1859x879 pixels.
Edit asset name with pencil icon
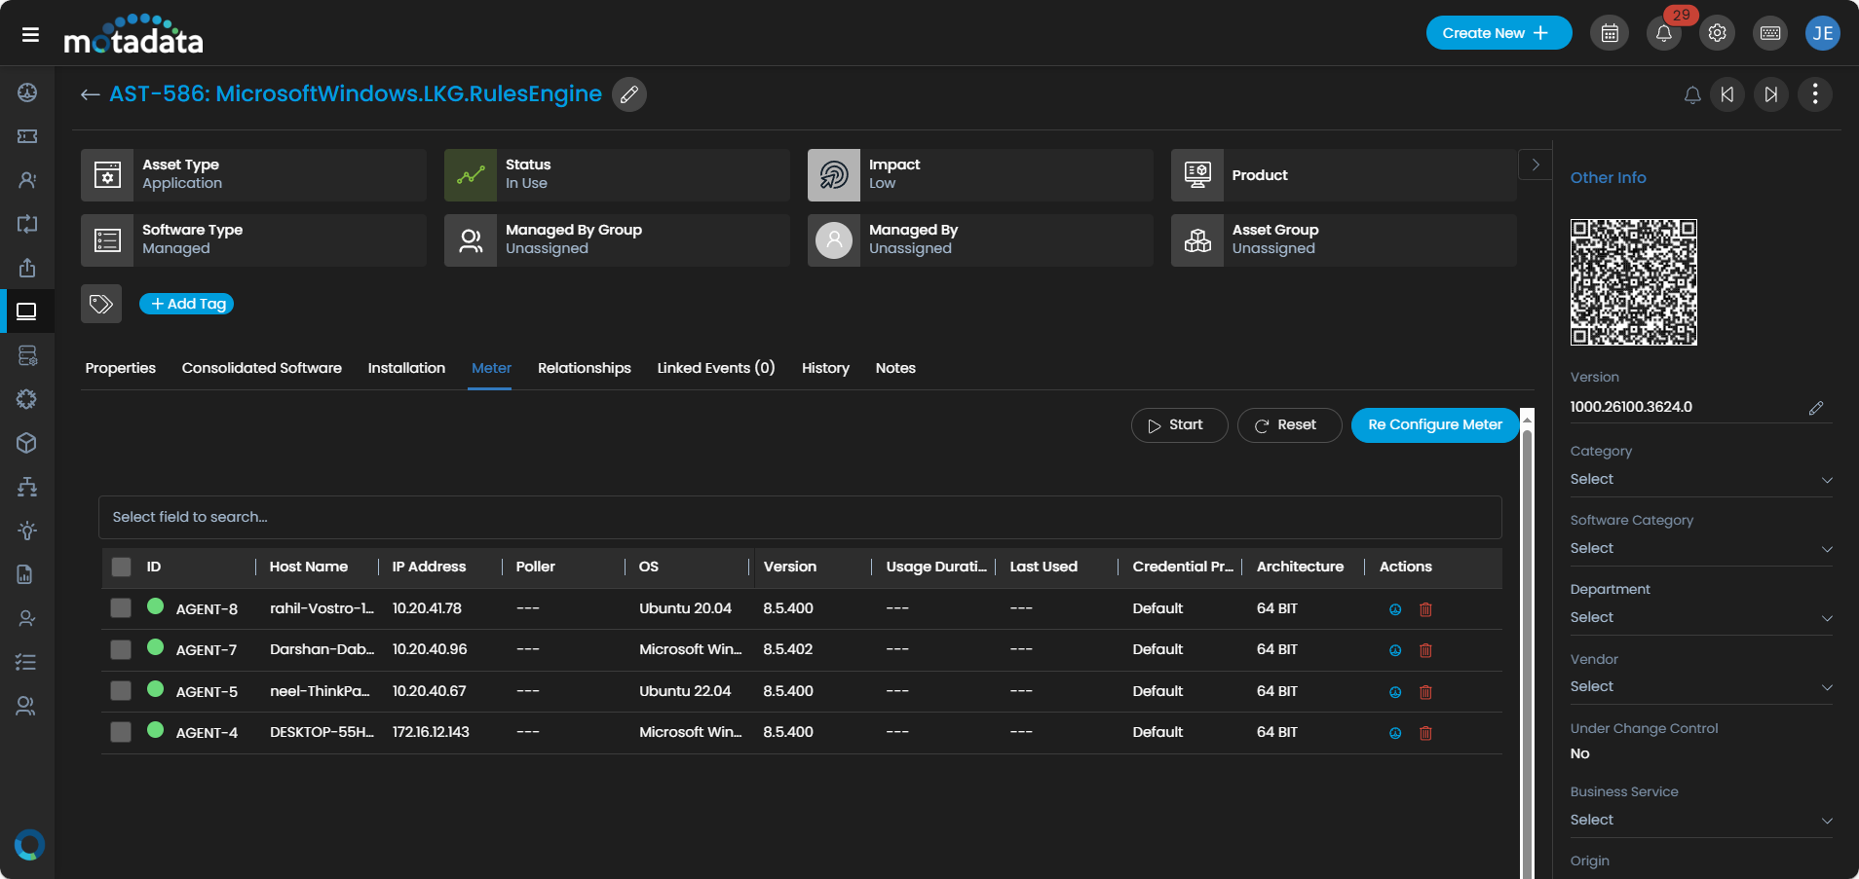[629, 94]
